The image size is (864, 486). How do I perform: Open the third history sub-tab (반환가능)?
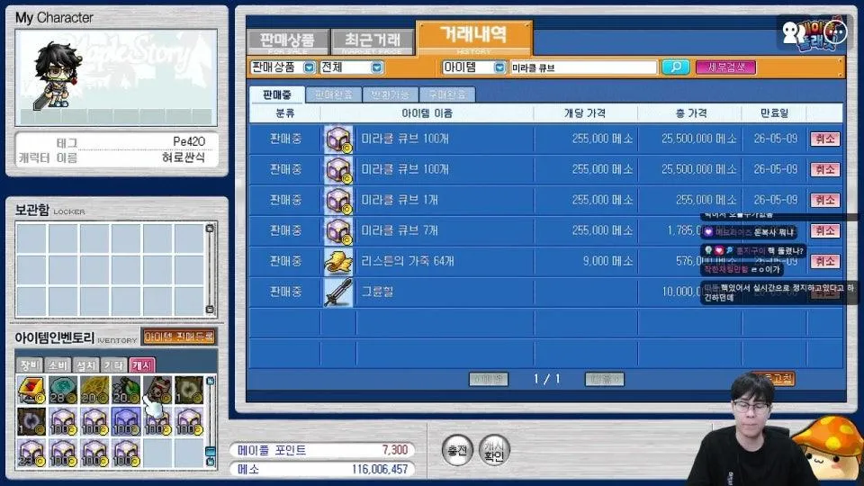point(390,94)
